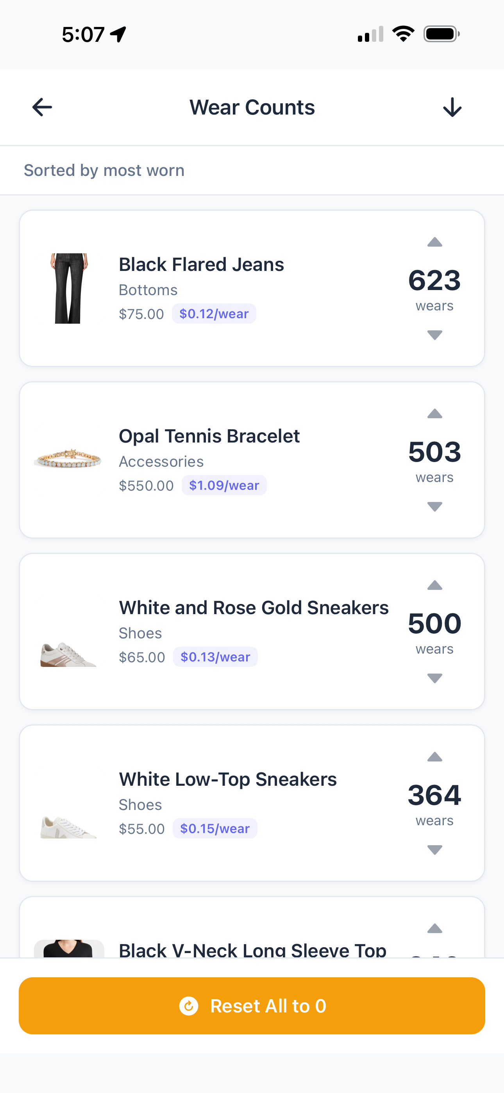Tap the back arrow icon

[42, 107]
